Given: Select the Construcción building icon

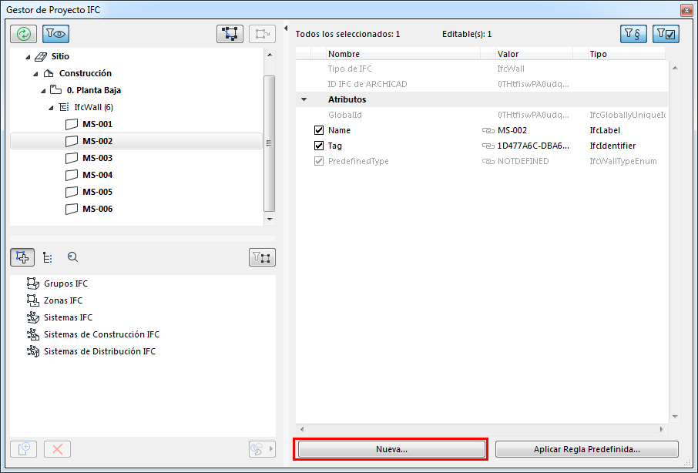Looking at the screenshot, I should [49, 73].
